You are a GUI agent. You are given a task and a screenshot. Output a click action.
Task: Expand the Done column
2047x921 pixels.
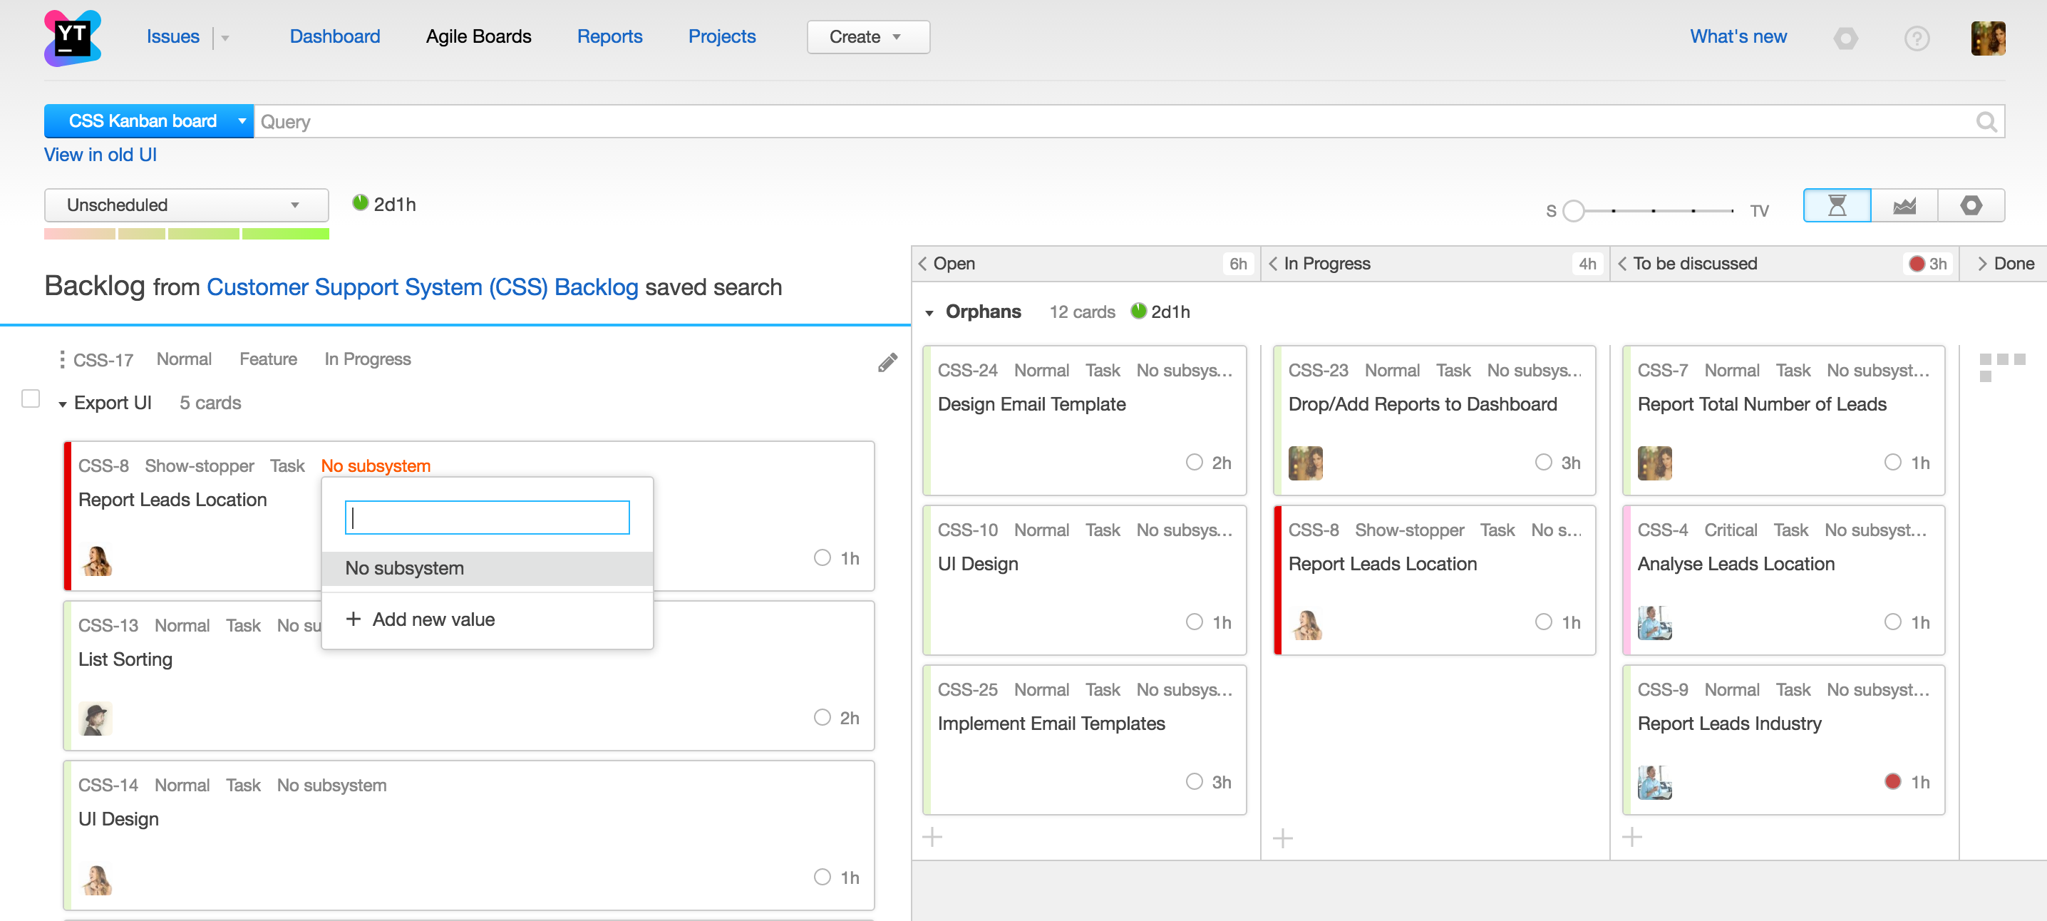coord(1982,264)
